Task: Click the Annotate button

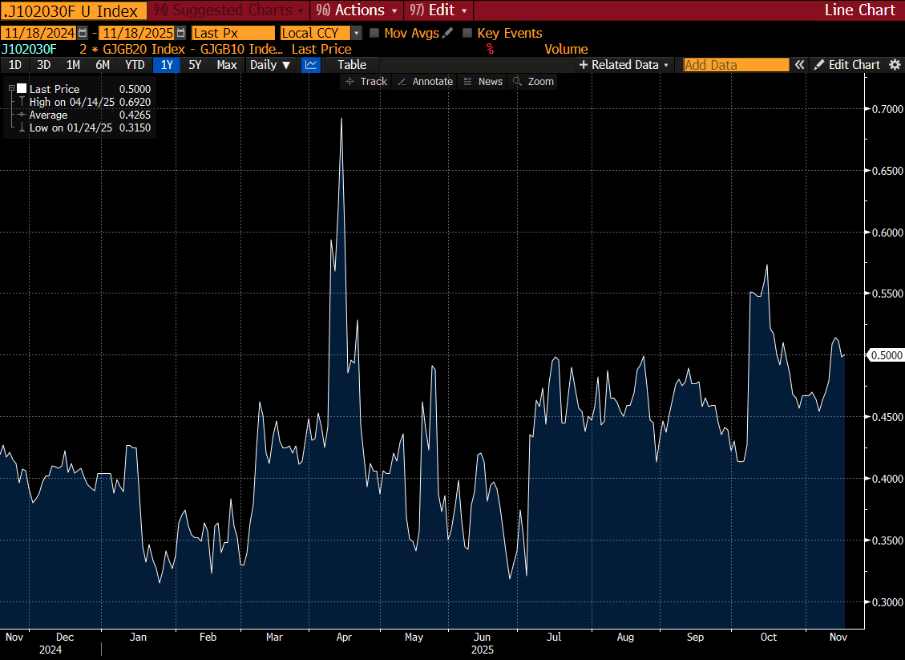Action: pos(425,82)
